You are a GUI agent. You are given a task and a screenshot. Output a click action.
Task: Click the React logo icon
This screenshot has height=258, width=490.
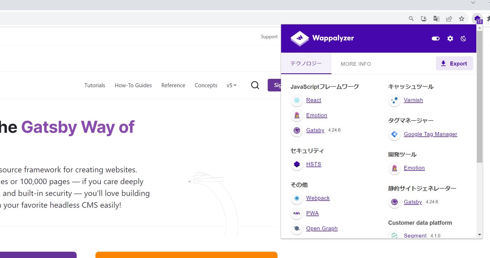(297, 100)
